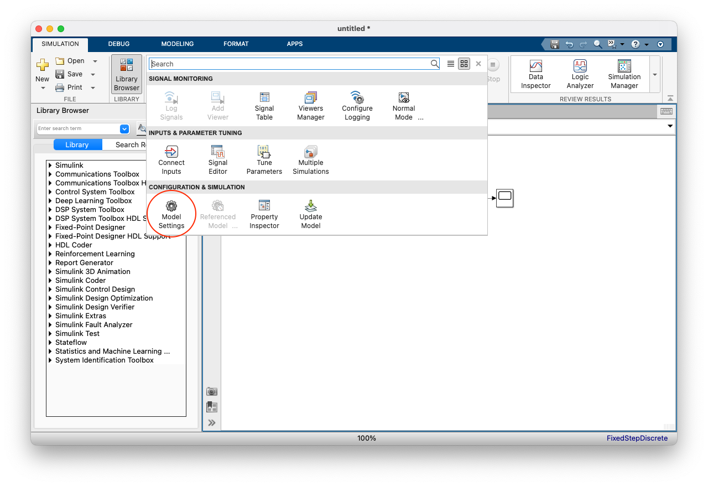Switch to the DEBUG tab
The image size is (708, 486).
(119, 44)
